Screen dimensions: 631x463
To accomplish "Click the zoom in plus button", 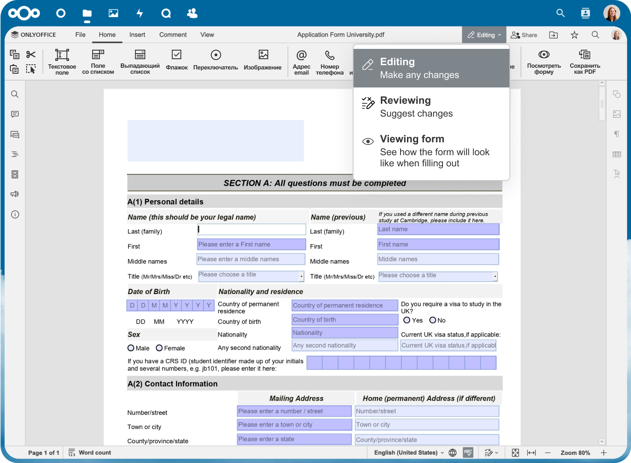I will [x=604, y=453].
